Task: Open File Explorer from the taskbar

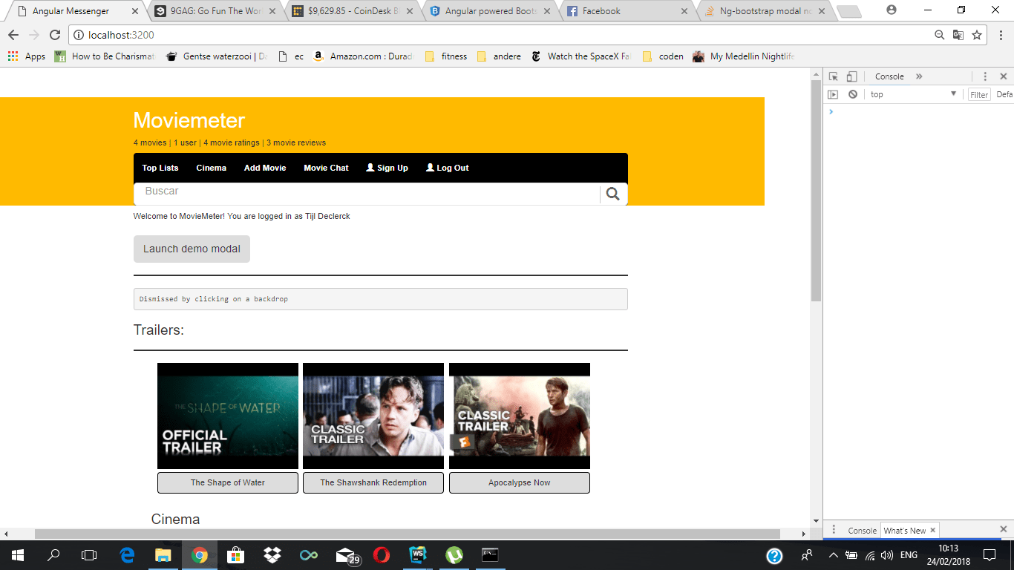Action: [x=163, y=555]
